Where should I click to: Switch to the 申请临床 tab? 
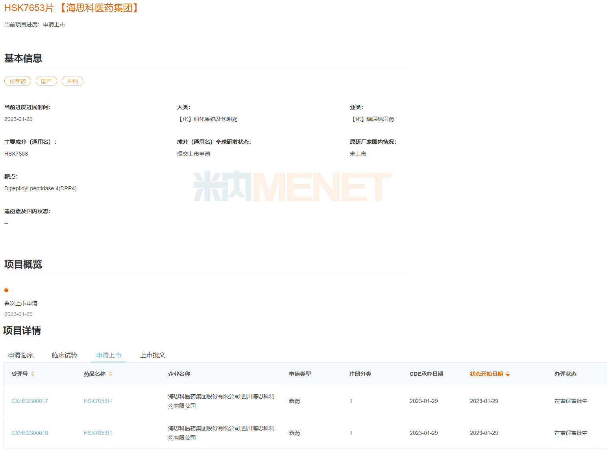click(20, 355)
